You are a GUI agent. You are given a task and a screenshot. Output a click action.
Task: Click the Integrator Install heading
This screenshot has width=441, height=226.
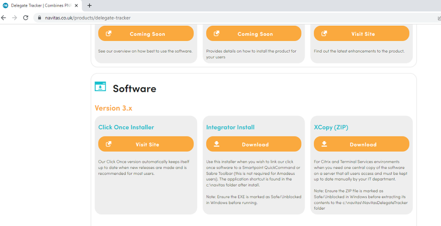coord(230,127)
